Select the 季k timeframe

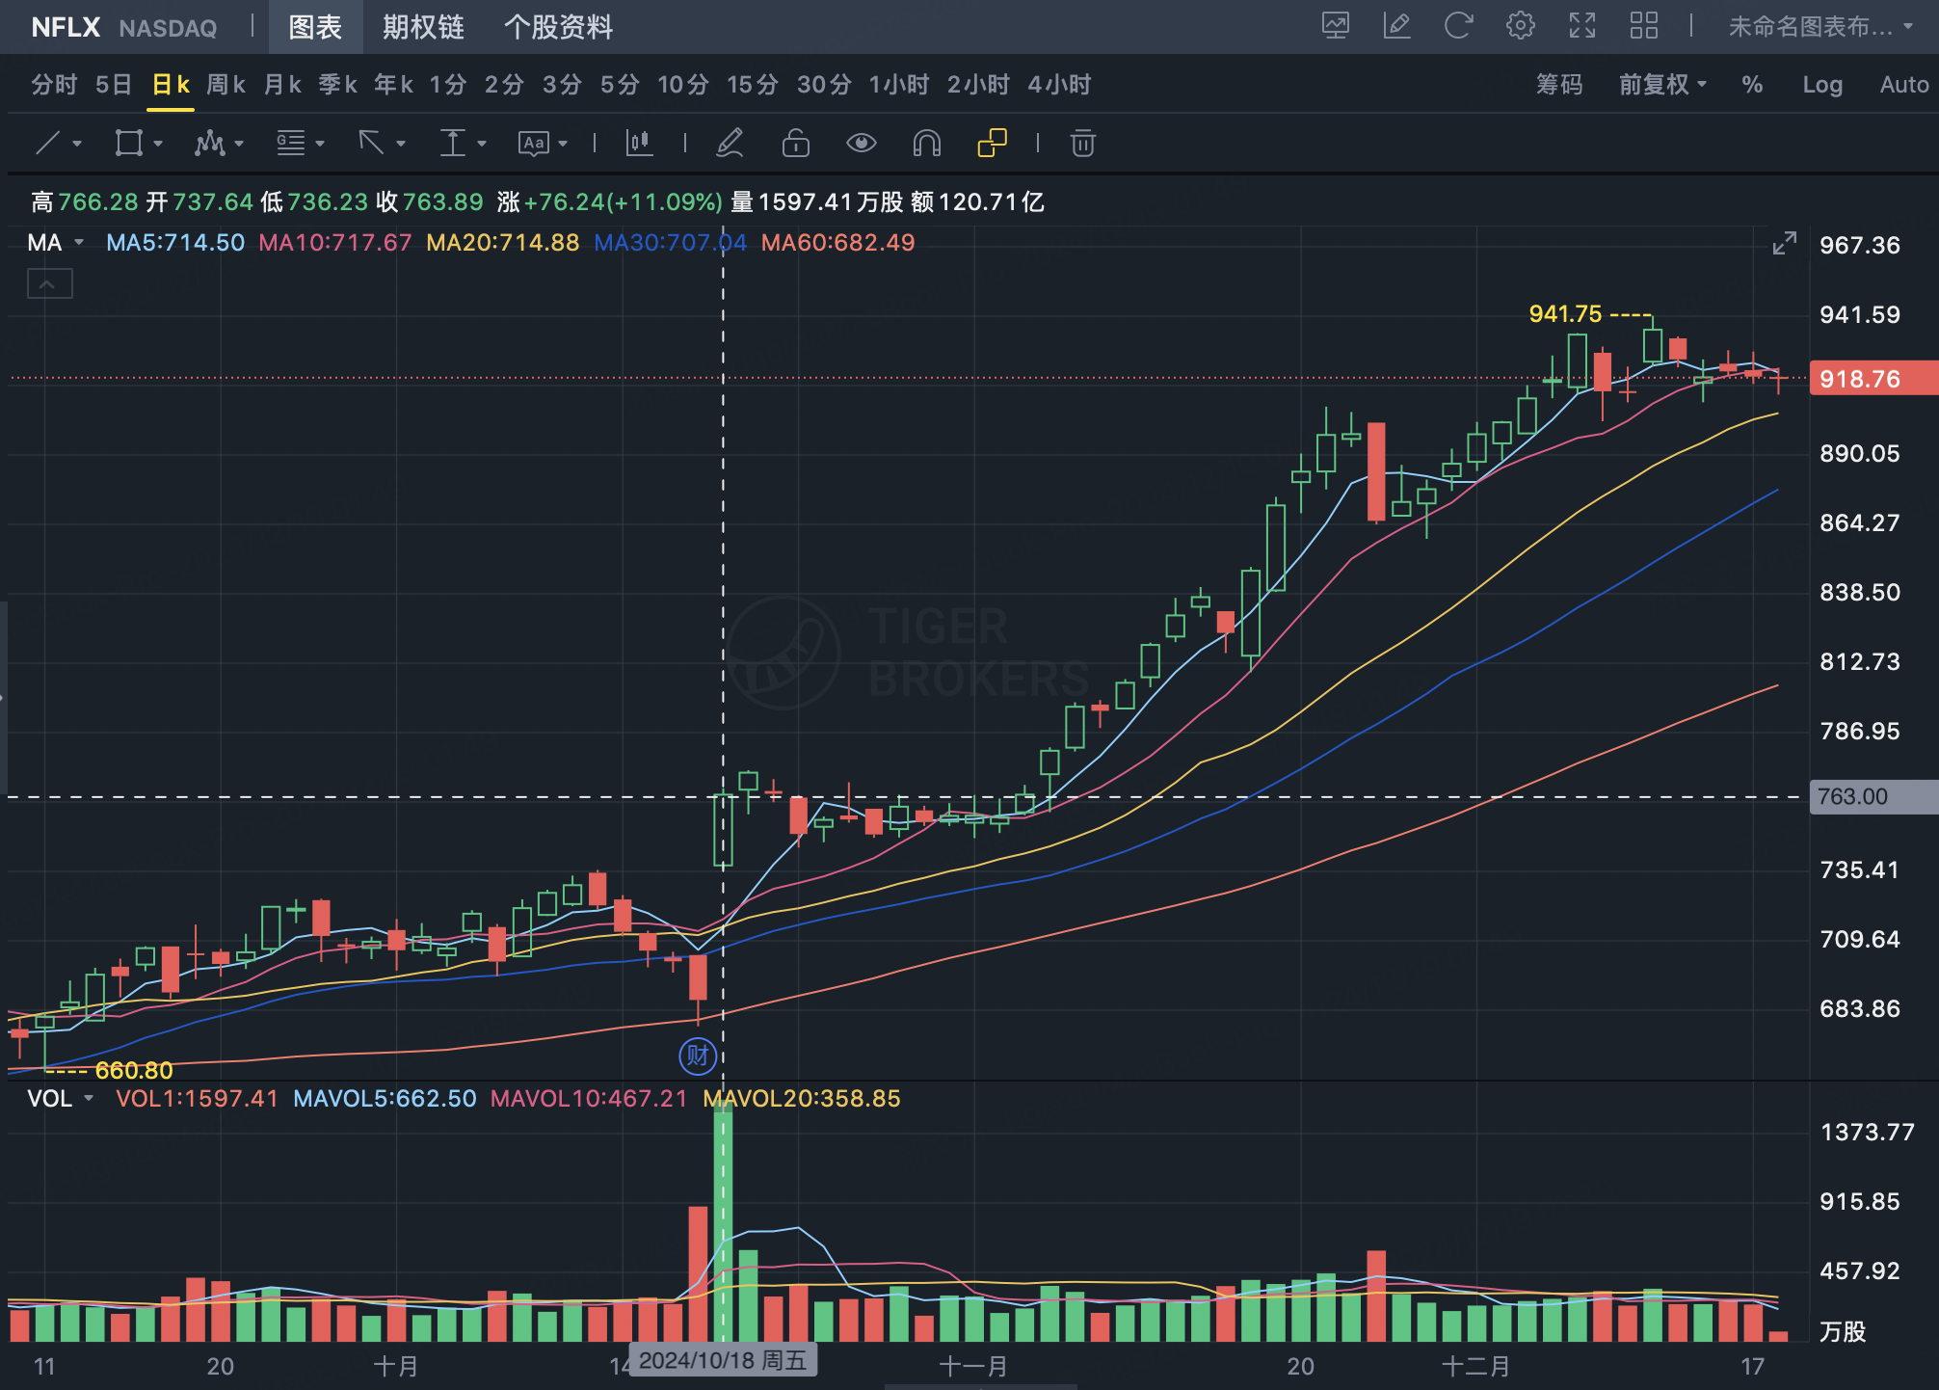[337, 85]
